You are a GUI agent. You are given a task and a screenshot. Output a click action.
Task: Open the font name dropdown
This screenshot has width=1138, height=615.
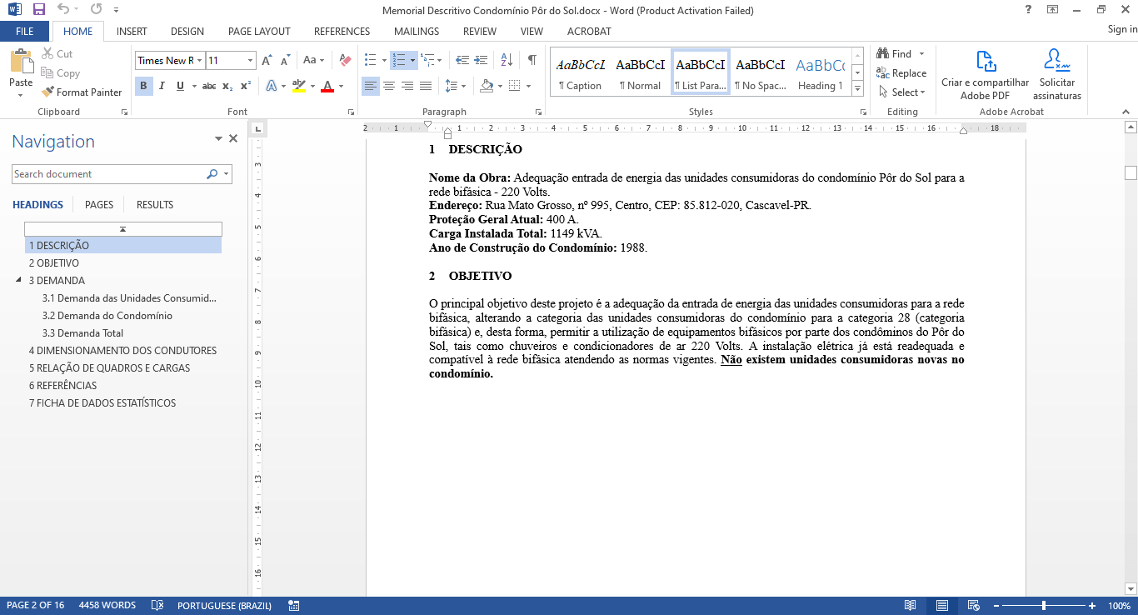pos(200,61)
